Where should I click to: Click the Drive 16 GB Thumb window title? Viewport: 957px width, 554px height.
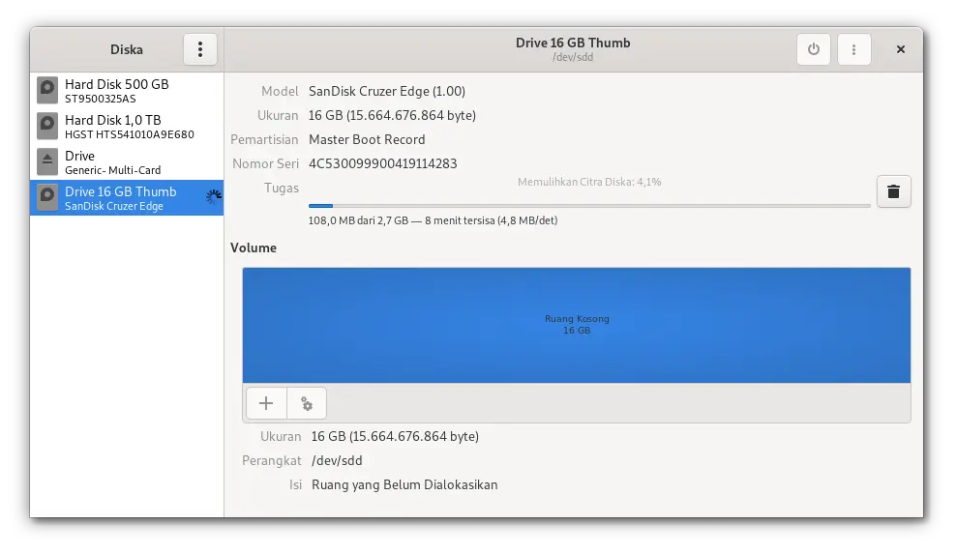click(x=573, y=43)
